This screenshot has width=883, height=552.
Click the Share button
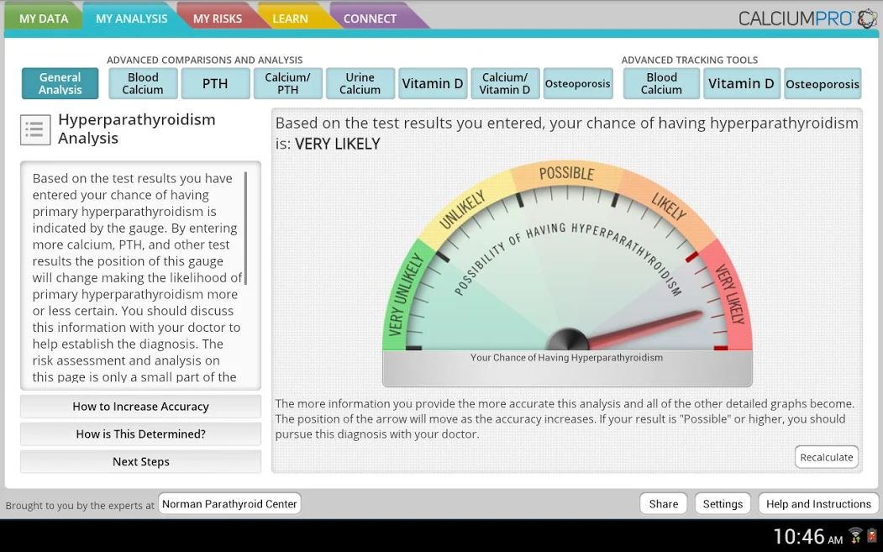663,504
